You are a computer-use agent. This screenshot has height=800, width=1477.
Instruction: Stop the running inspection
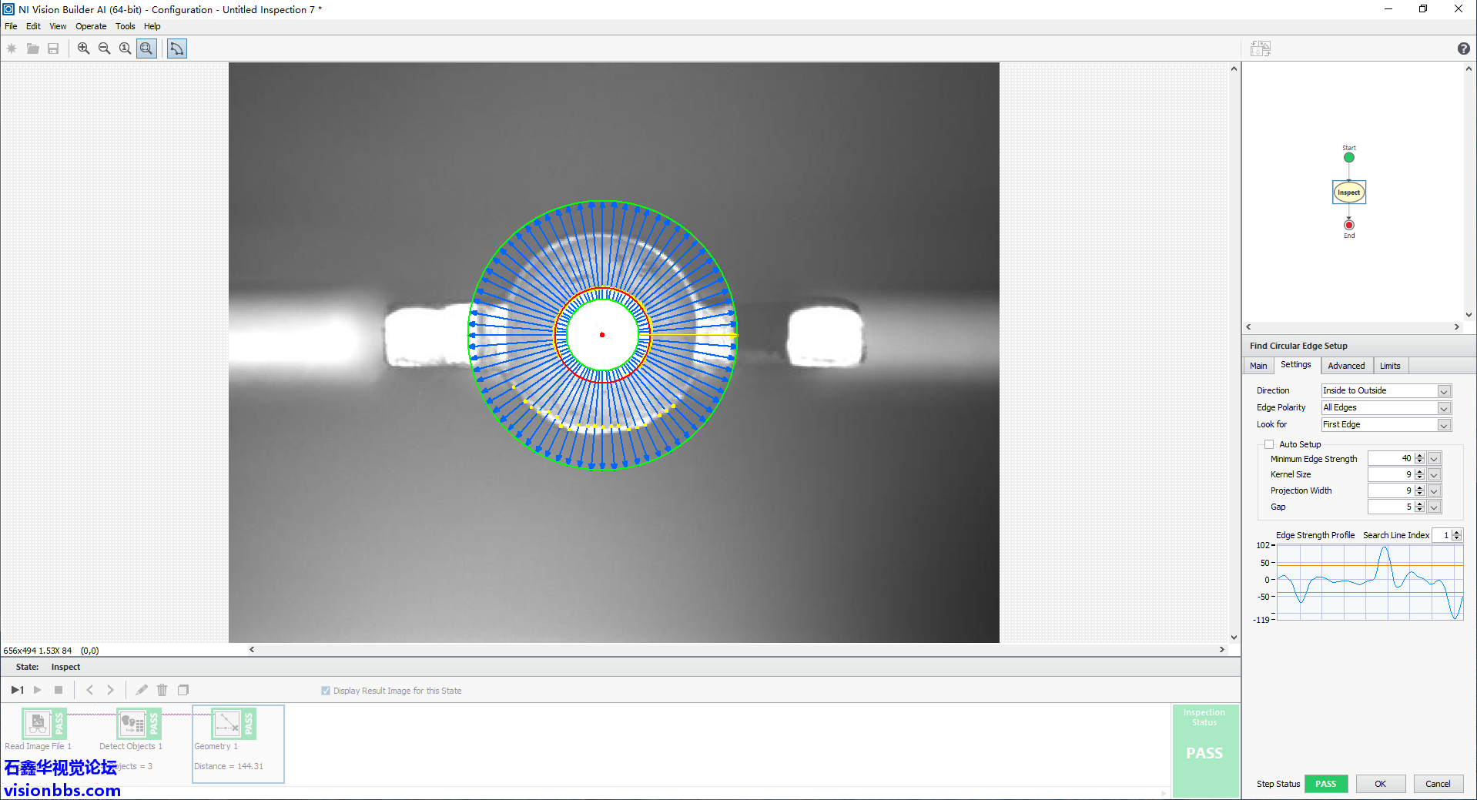pyautogui.click(x=59, y=690)
